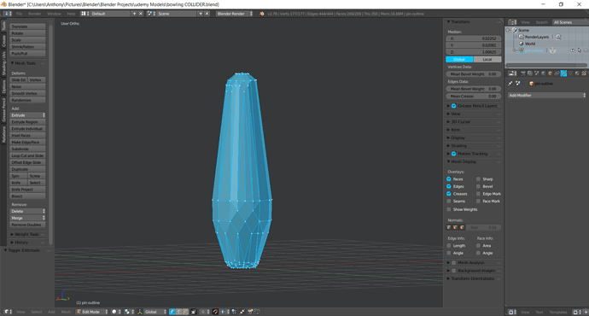The height and width of the screenshot is (316, 589).
Task: Expand the History panel
Action: pos(22,243)
